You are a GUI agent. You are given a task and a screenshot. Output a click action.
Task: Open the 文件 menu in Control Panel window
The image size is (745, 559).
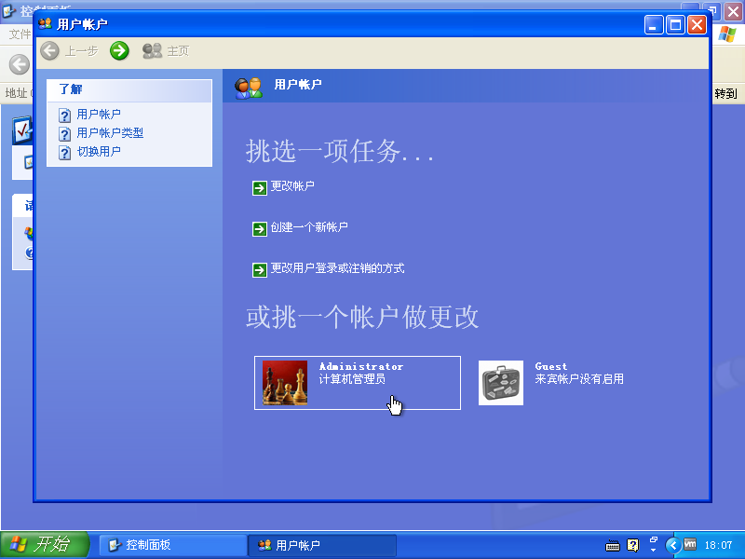pyautogui.click(x=20, y=33)
